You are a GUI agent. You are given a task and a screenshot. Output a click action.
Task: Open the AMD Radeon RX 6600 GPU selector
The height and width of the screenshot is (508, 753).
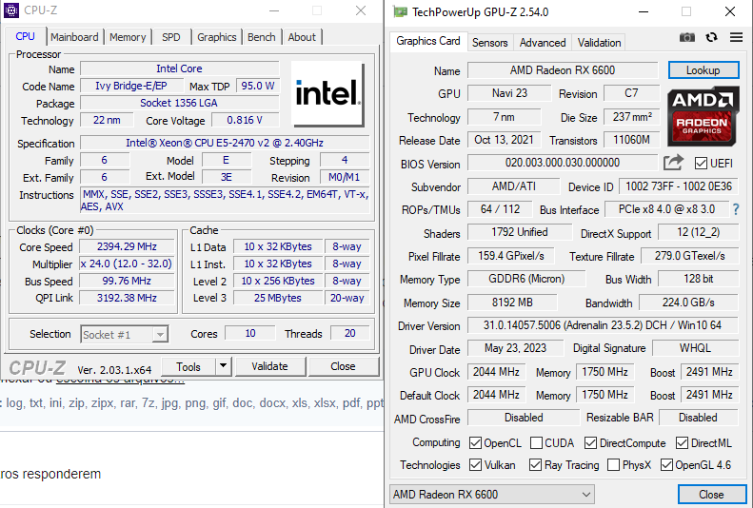492,494
